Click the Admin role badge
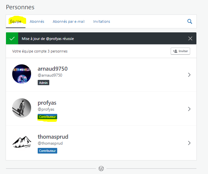 pyautogui.click(x=43, y=83)
